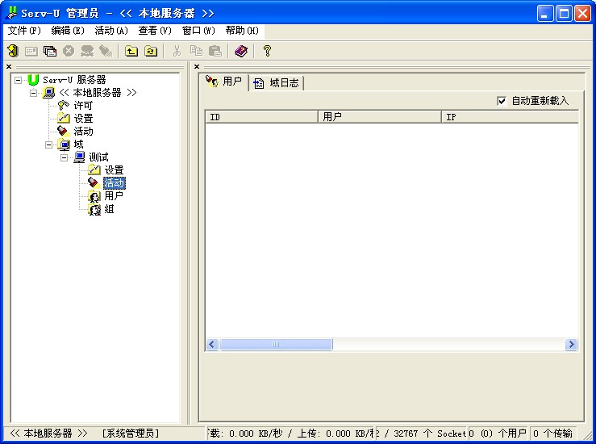Open the purple help book icon
The image size is (596, 444).
click(241, 51)
